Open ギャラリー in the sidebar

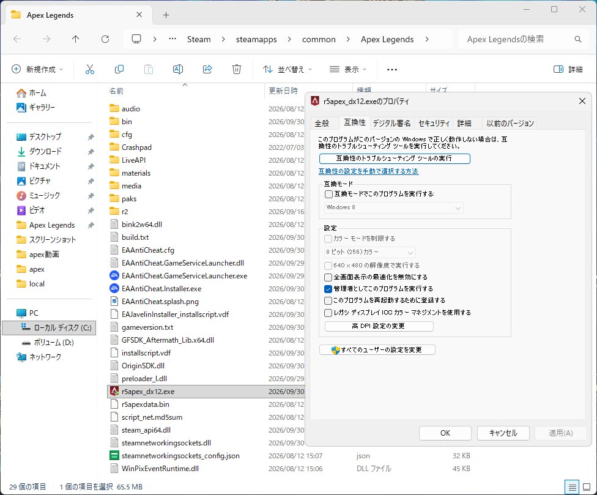(x=35, y=107)
